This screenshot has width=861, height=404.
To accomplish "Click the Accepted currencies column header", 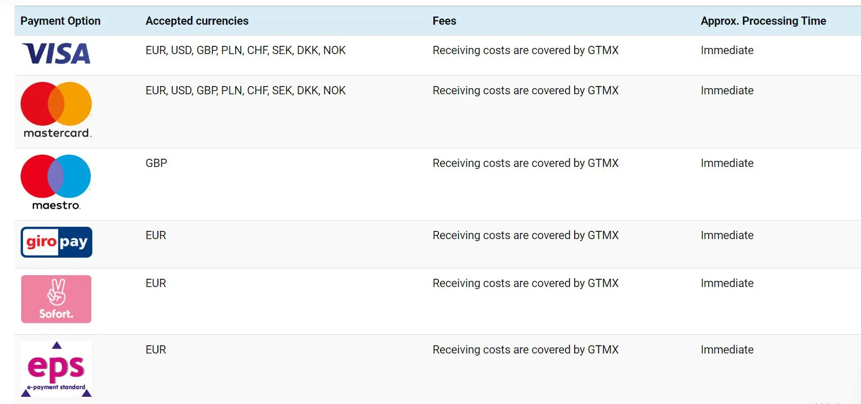I will (x=197, y=21).
